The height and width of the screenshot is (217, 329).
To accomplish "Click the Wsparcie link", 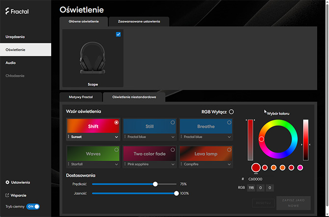I will click(x=19, y=195).
